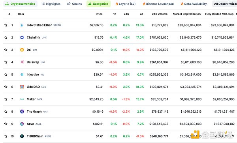Open the Layer 2 (L2) category link
Screen dimensions: 237x143
(x=126, y=4)
